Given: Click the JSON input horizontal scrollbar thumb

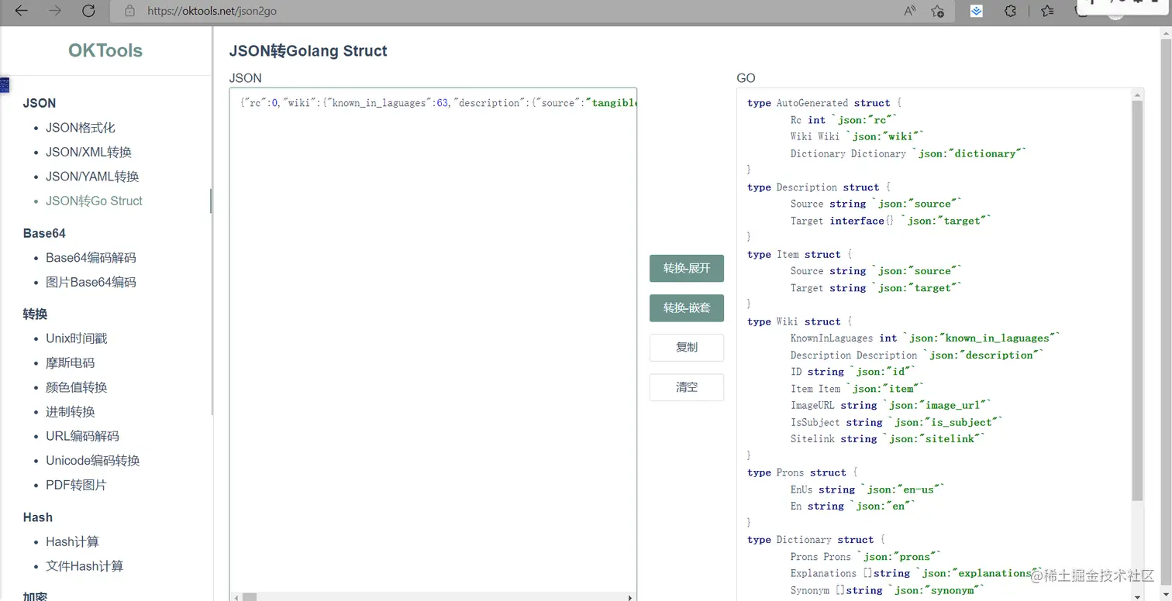Looking at the screenshot, I should [x=250, y=597].
